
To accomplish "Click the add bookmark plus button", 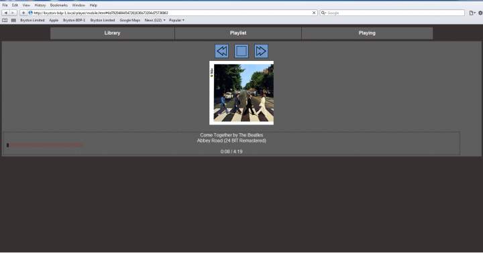I will (23, 13).
